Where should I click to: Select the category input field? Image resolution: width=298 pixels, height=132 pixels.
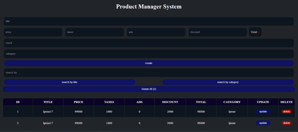click(149, 54)
